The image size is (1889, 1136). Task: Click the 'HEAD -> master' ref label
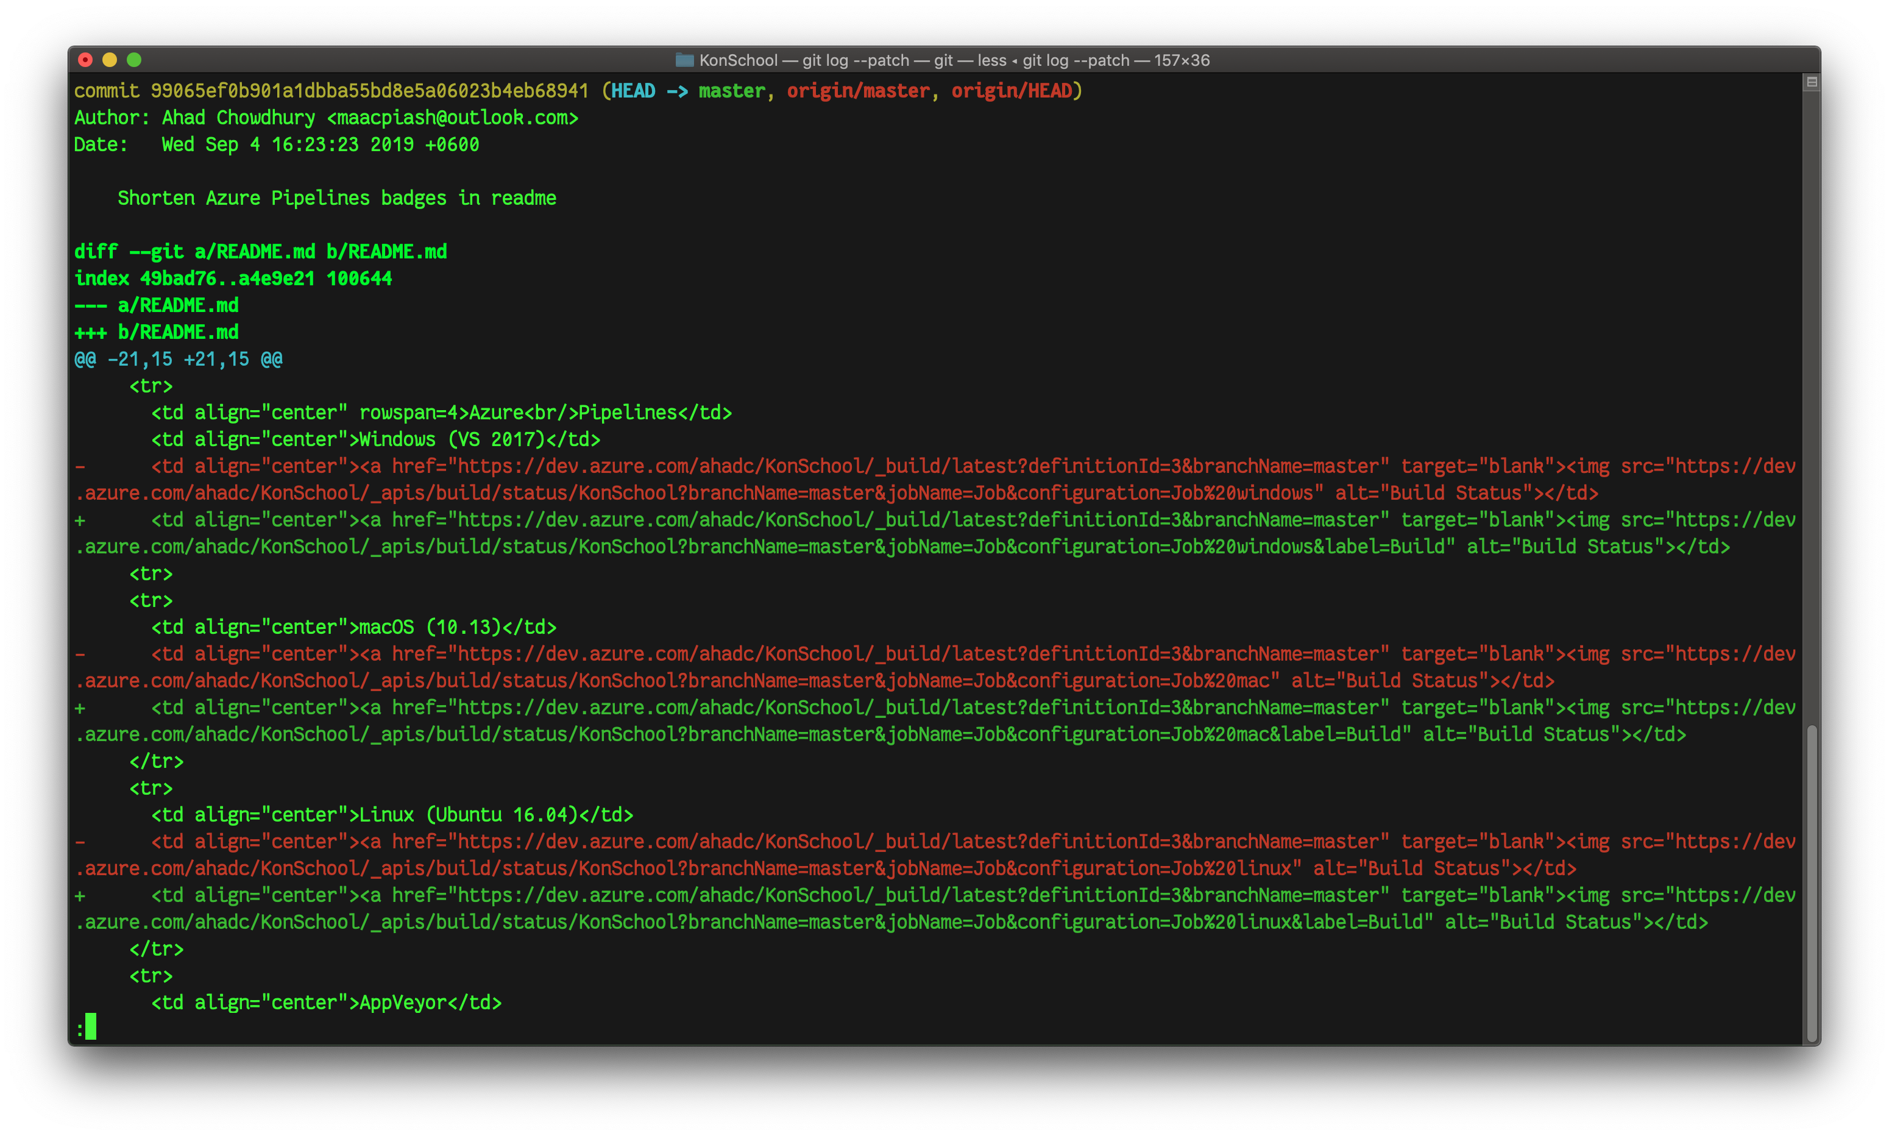688,91
